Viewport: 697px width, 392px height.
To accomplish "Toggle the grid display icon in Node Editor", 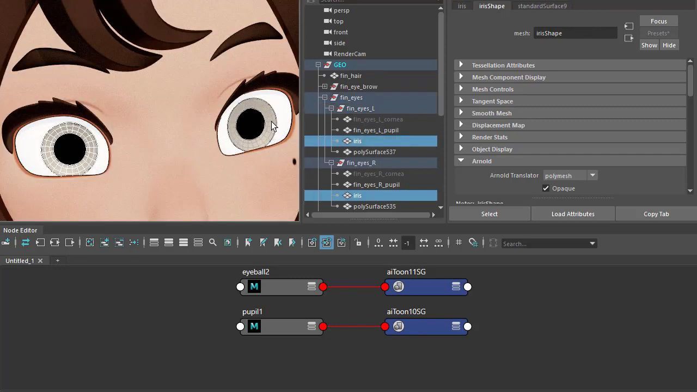I will coord(458,243).
